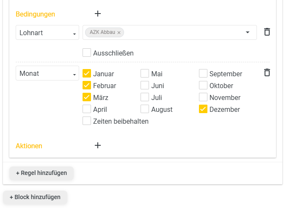Screen dimensions: 287x208
Task: Delete the Monat condition row
Action: pyautogui.click(x=267, y=72)
